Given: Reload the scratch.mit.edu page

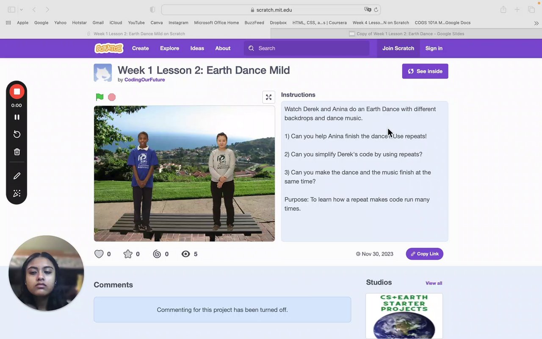Looking at the screenshot, I should (x=376, y=9).
